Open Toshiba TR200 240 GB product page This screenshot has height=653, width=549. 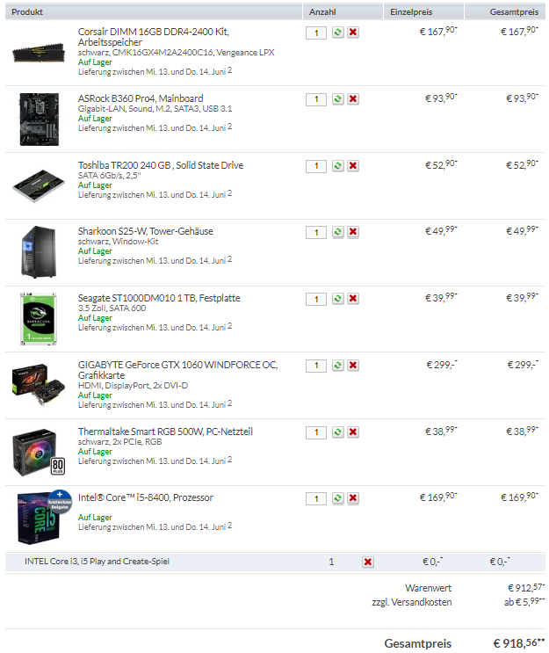coord(161,165)
